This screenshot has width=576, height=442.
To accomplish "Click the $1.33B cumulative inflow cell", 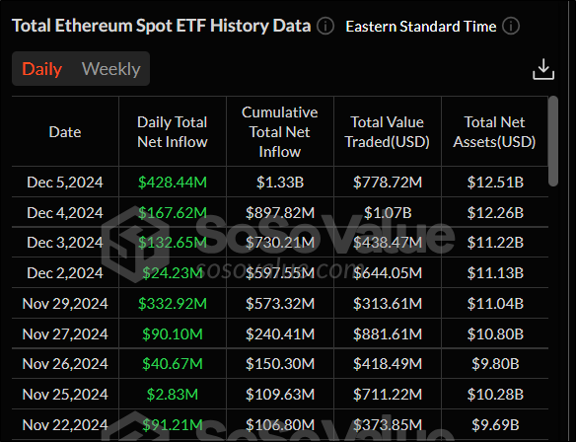I will (280, 183).
